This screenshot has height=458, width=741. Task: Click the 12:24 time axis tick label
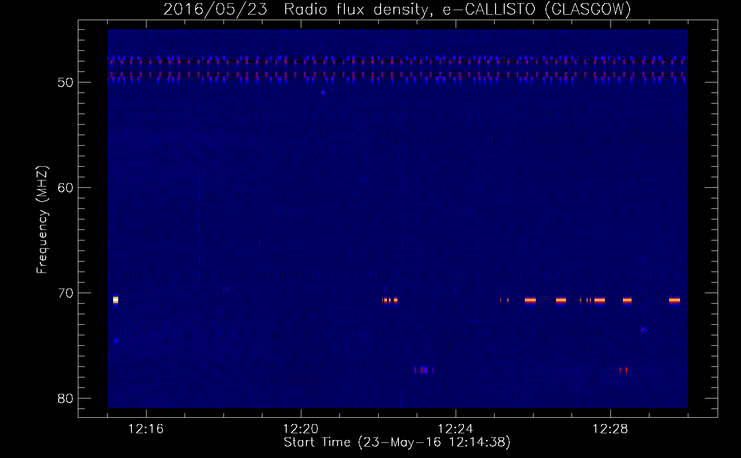click(x=456, y=429)
